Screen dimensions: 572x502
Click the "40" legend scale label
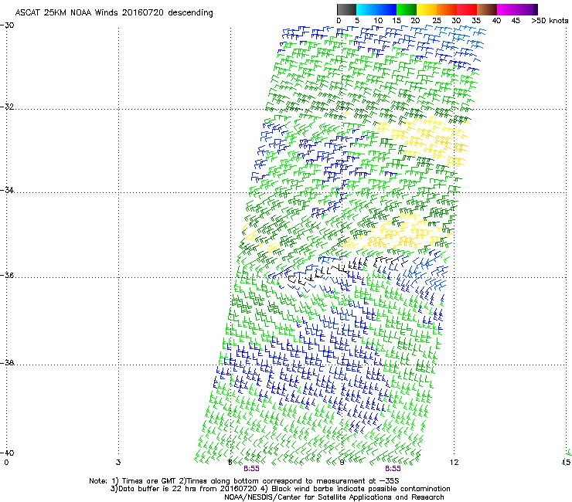coord(496,20)
